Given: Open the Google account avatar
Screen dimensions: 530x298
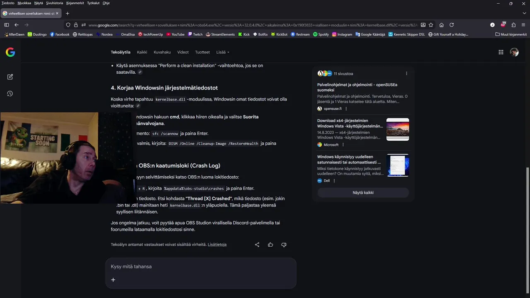Looking at the screenshot, I should (x=514, y=52).
